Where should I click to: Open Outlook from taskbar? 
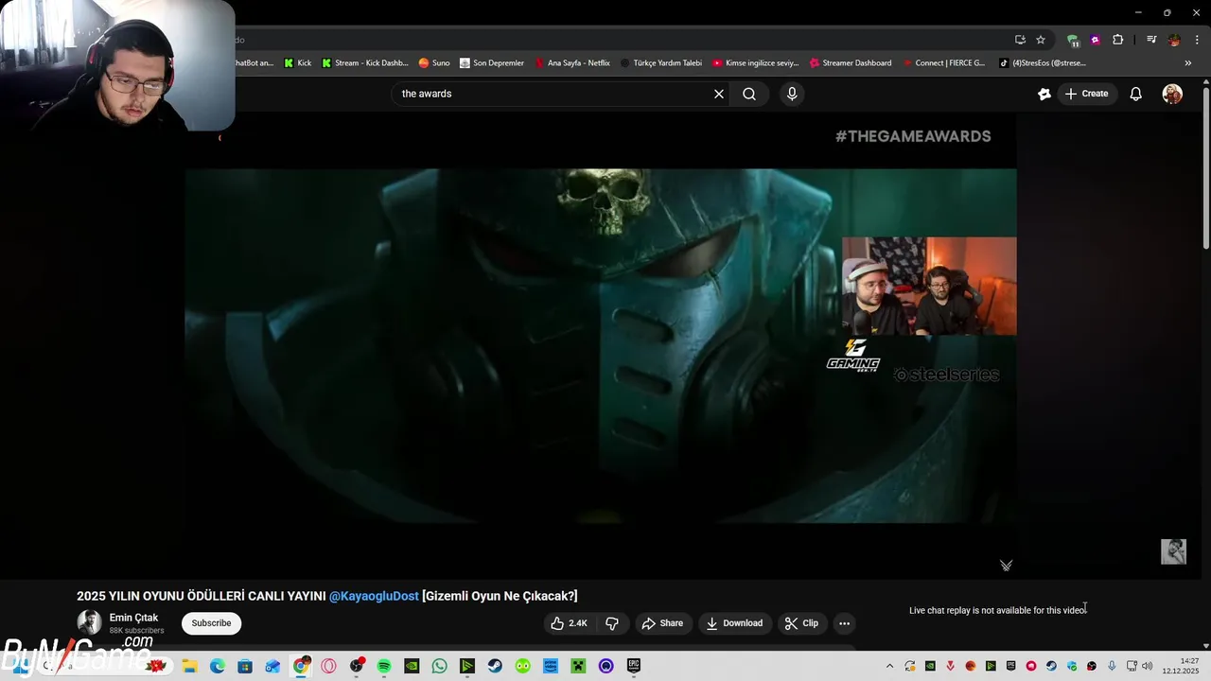pyautogui.click(x=272, y=666)
